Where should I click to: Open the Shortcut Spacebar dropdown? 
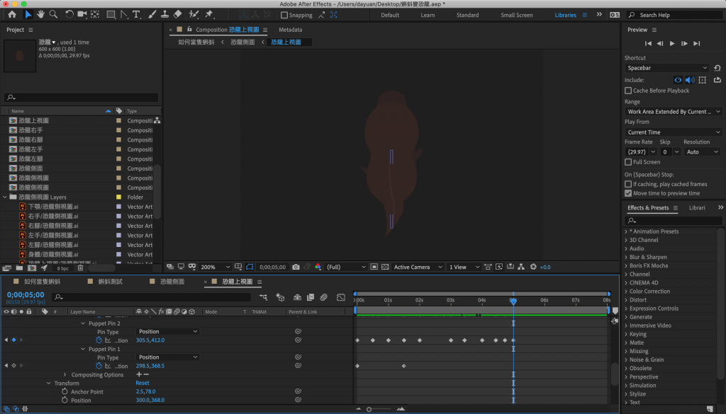click(x=666, y=68)
